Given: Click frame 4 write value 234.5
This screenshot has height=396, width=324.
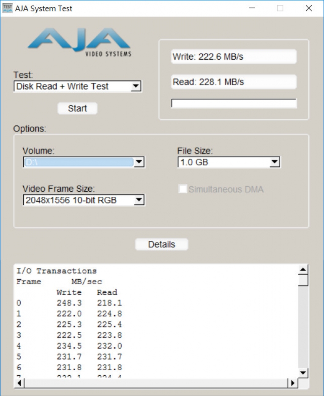Looking at the screenshot, I should (x=69, y=346).
